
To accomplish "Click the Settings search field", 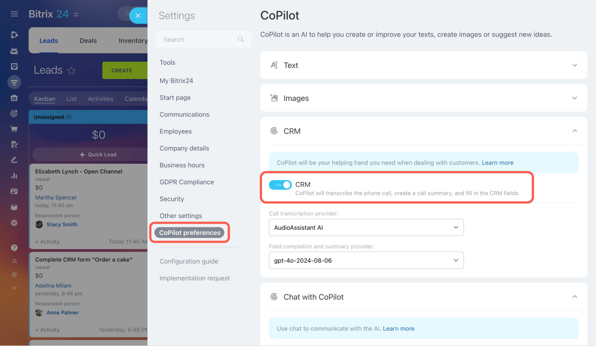I will (198, 40).
